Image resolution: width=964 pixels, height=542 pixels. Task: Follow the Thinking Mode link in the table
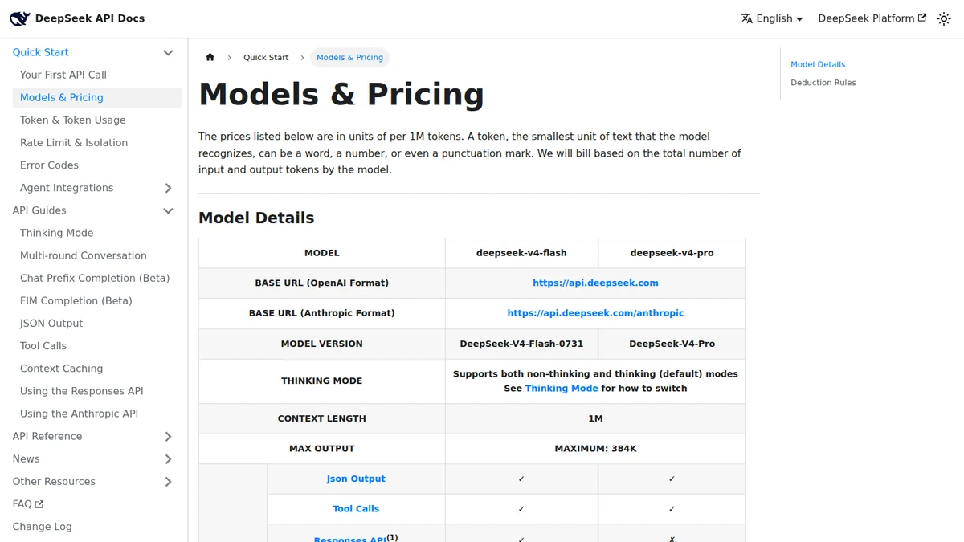point(561,389)
